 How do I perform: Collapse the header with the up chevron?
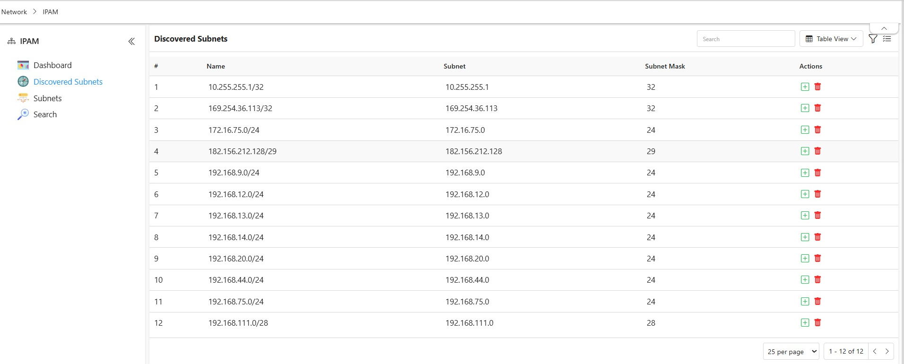(884, 28)
